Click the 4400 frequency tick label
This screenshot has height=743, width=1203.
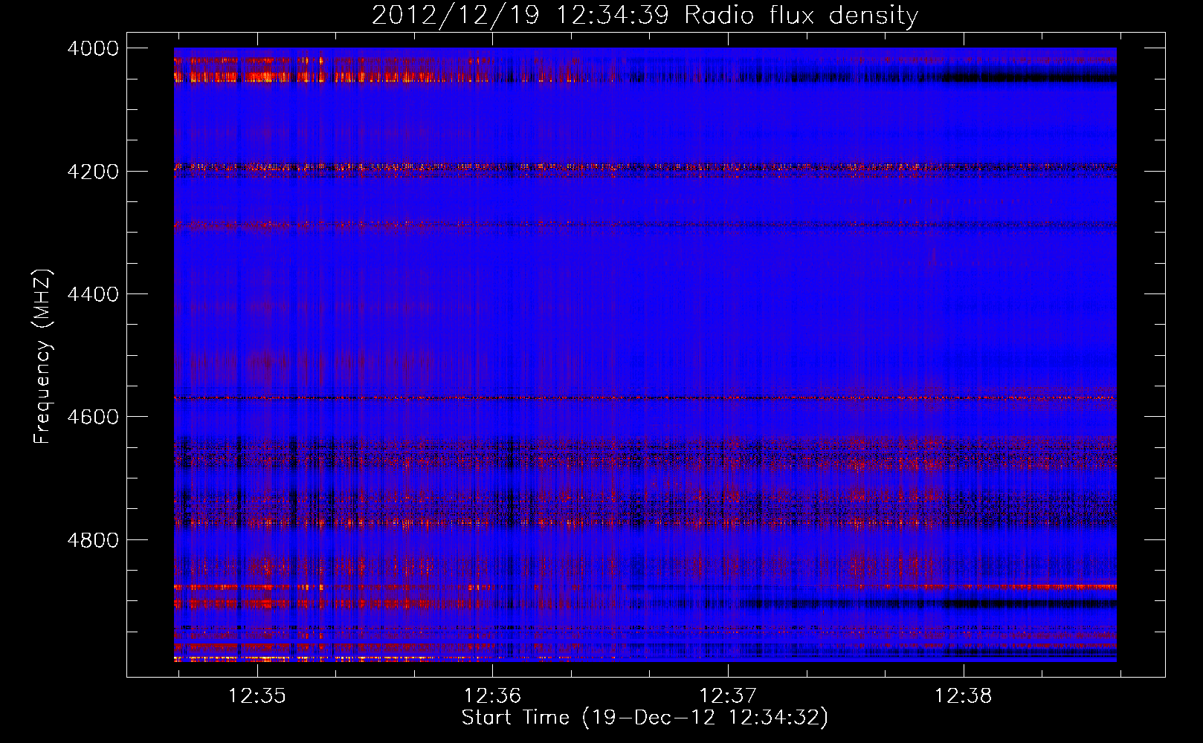[x=93, y=294]
